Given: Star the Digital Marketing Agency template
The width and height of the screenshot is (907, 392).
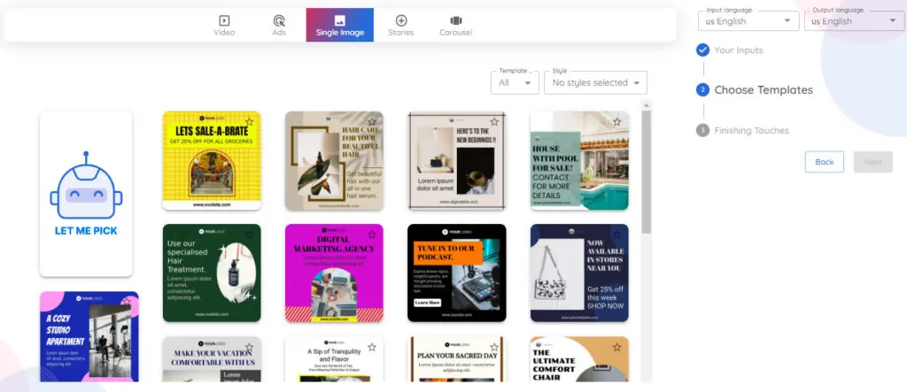Looking at the screenshot, I should [x=372, y=234].
